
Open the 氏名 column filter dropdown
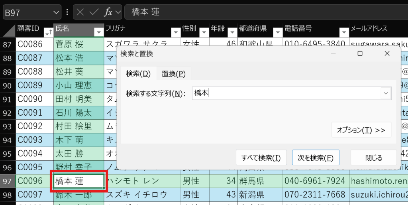[x=98, y=33]
